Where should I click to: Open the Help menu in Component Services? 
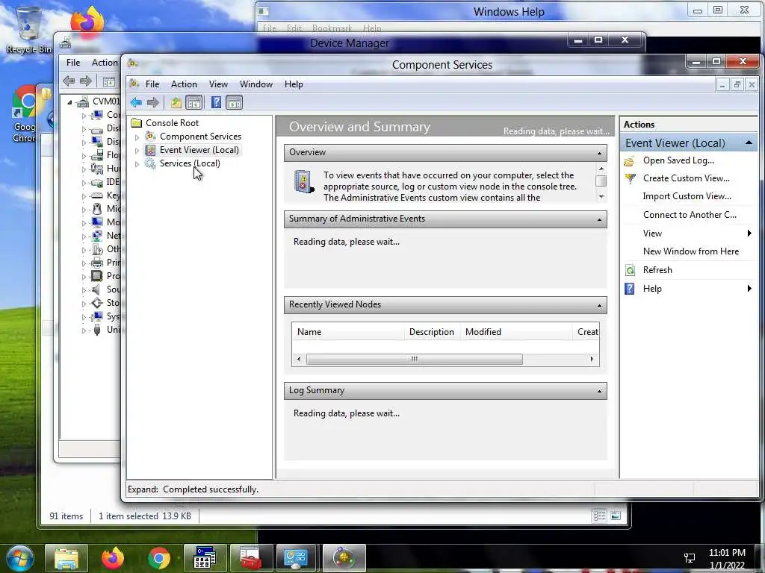[294, 84]
